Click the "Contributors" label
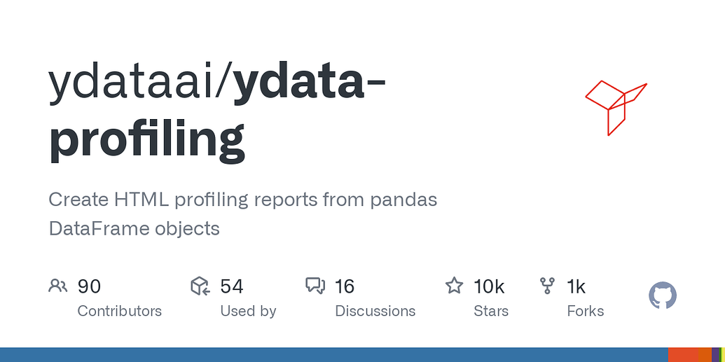 point(119,311)
